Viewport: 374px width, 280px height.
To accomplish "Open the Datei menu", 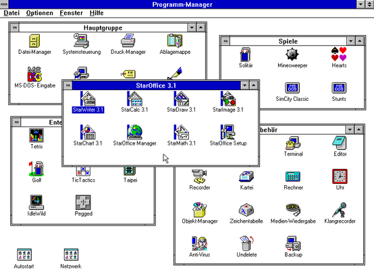I will click(11, 13).
